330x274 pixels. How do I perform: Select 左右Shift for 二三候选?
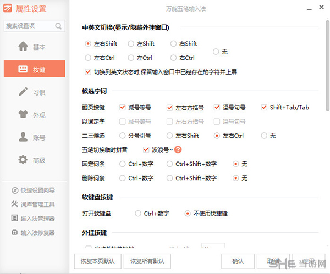(x=169, y=136)
